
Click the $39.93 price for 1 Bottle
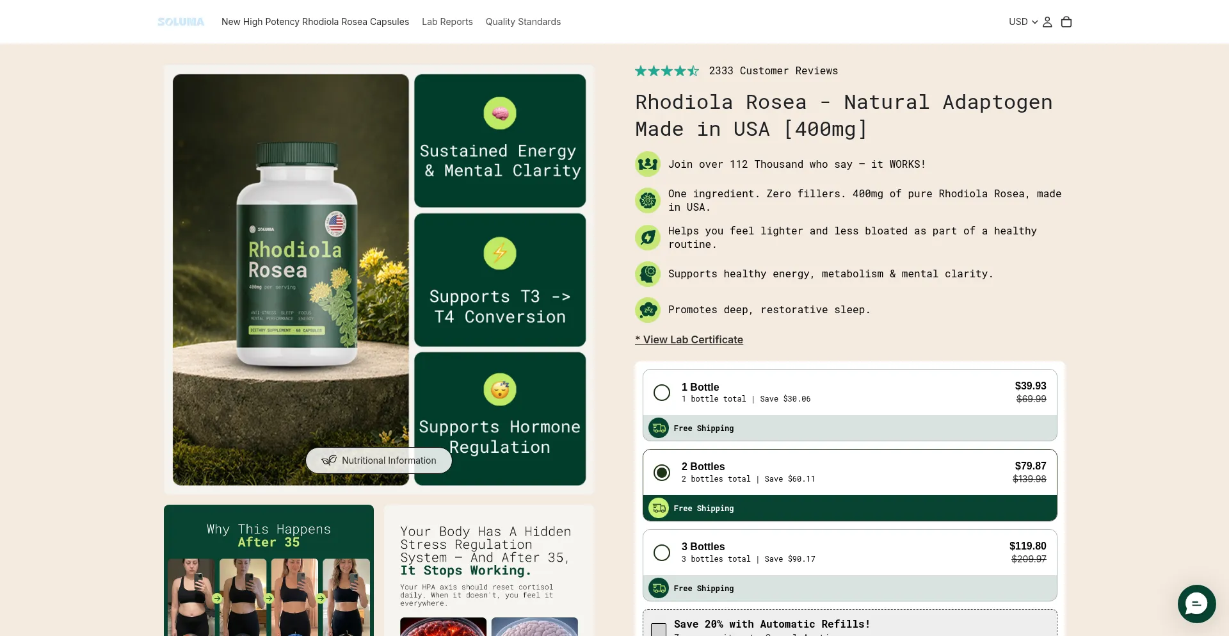1031,386
